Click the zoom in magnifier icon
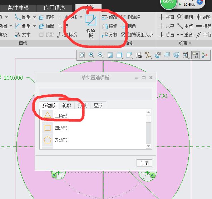The height and width of the screenshot is (199, 212). [92, 55]
